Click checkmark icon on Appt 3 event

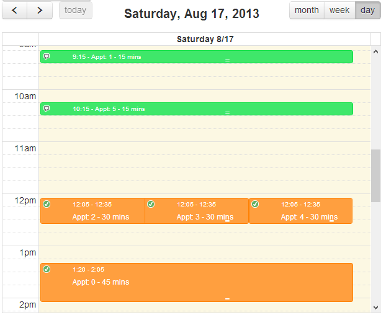tap(151, 204)
